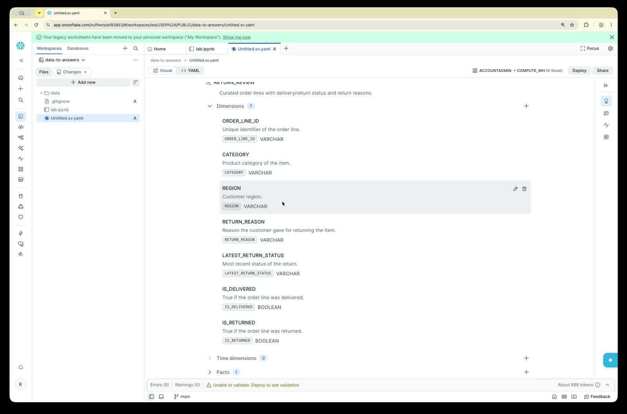The height and width of the screenshot is (414, 627).
Task: Click the Snowflake logo icon
Action: click(x=20, y=46)
